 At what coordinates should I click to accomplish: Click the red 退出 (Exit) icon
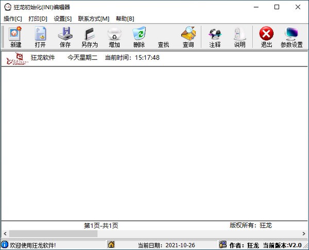(x=266, y=33)
